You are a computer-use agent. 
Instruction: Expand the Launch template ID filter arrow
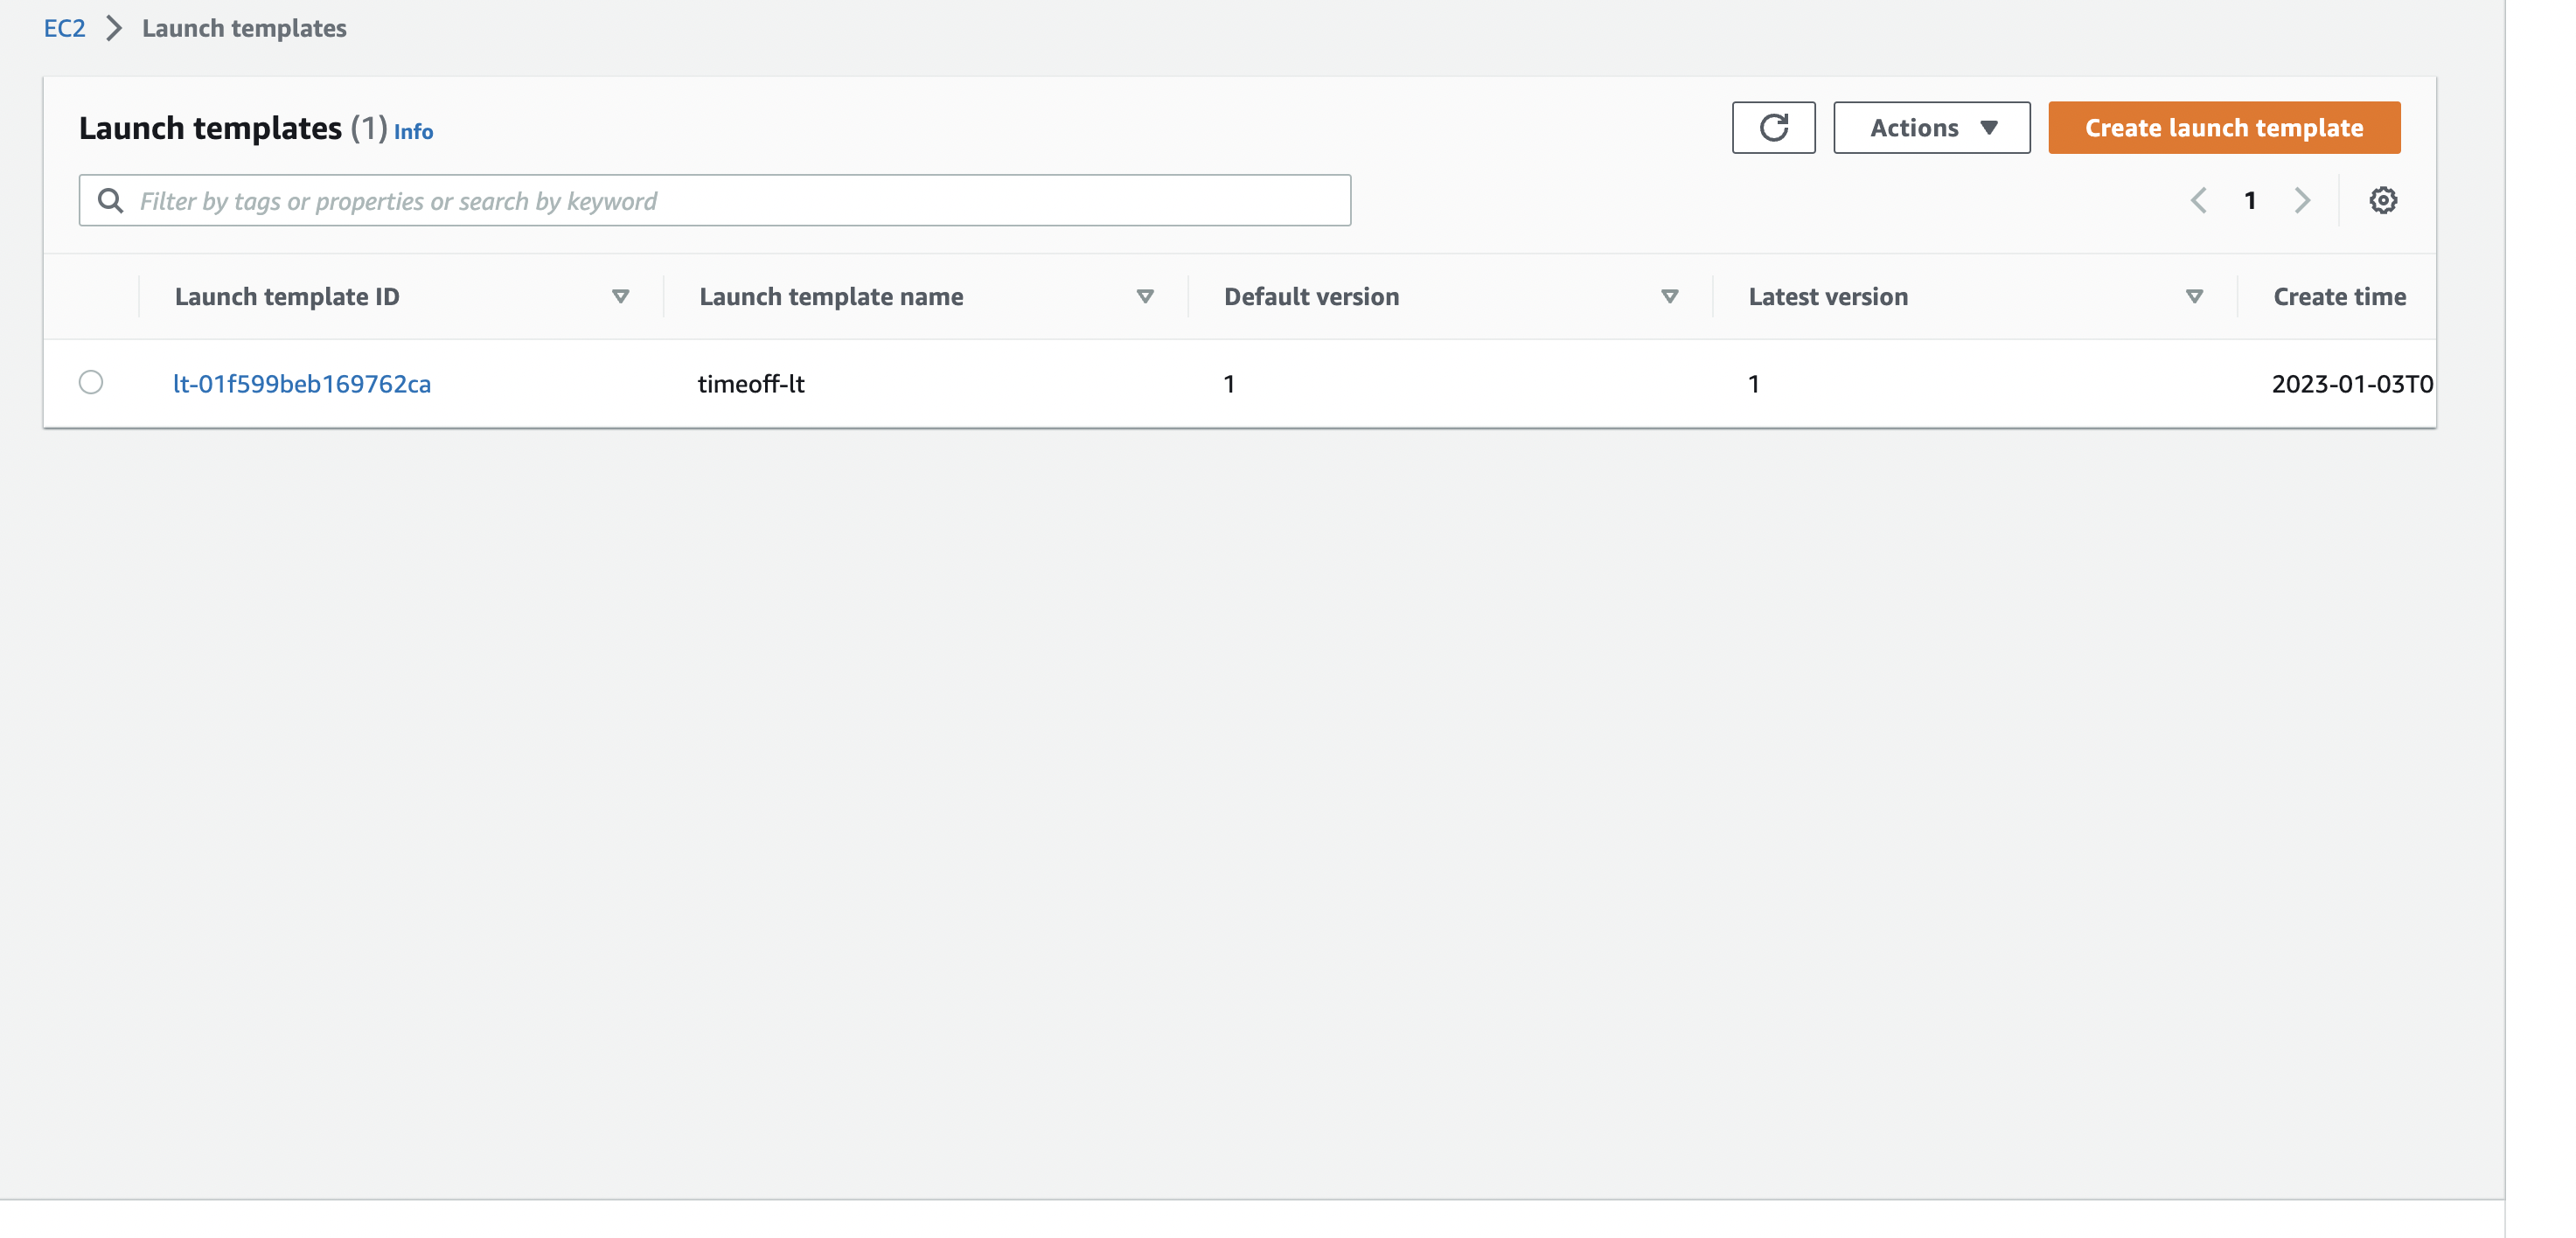(x=620, y=296)
